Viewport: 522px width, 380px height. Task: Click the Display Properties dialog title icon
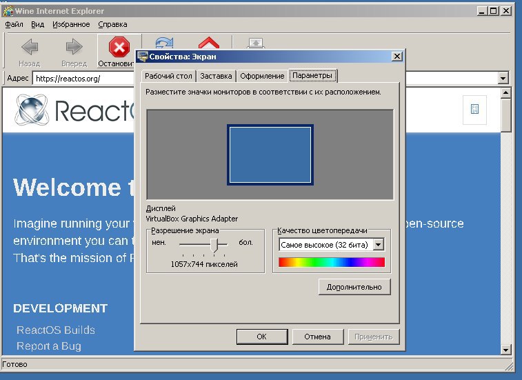[143, 57]
